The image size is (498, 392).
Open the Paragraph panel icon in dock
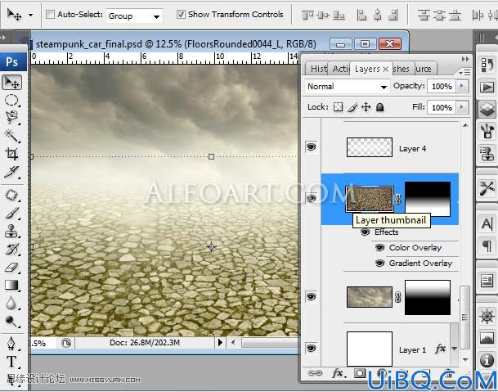click(487, 246)
